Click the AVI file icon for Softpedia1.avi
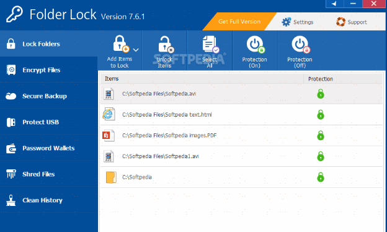Screen dimensions: 387x232 (x=109, y=156)
